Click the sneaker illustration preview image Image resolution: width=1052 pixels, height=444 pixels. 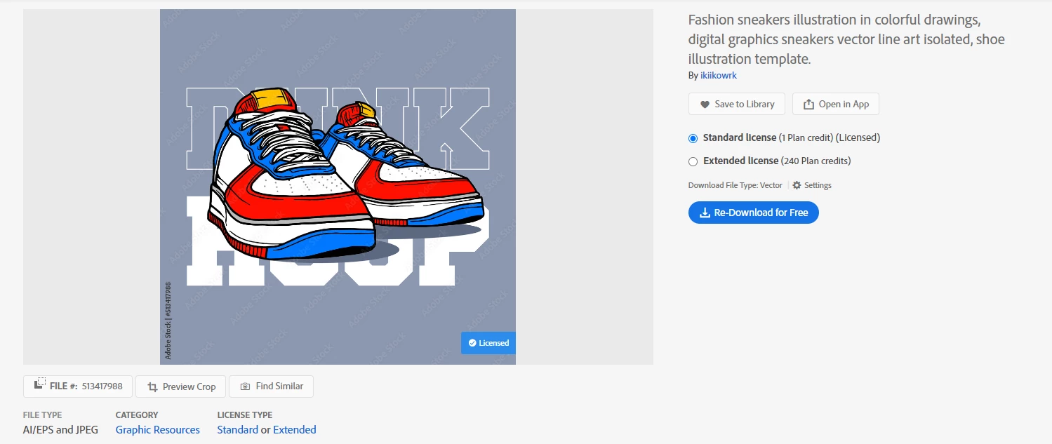[338, 187]
